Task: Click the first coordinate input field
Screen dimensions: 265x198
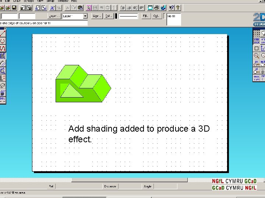Action: click(x=9, y=16)
